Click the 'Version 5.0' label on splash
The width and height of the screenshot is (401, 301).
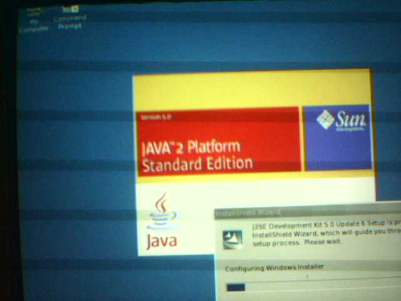156,117
